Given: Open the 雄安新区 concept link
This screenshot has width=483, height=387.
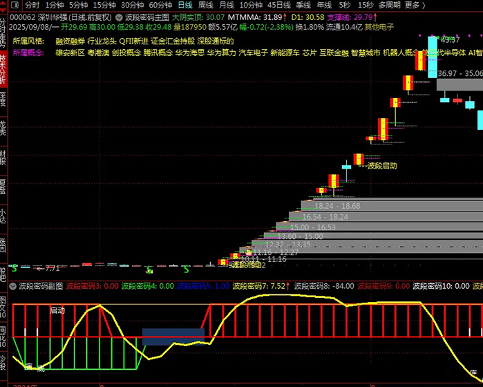Looking at the screenshot, I should tap(69, 53).
